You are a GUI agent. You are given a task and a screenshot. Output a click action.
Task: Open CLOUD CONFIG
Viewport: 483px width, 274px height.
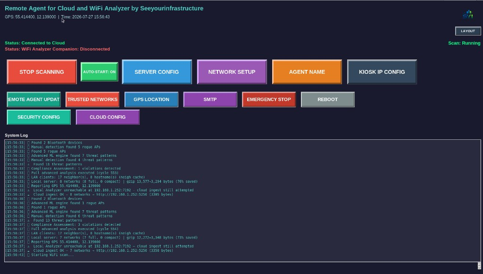click(108, 117)
